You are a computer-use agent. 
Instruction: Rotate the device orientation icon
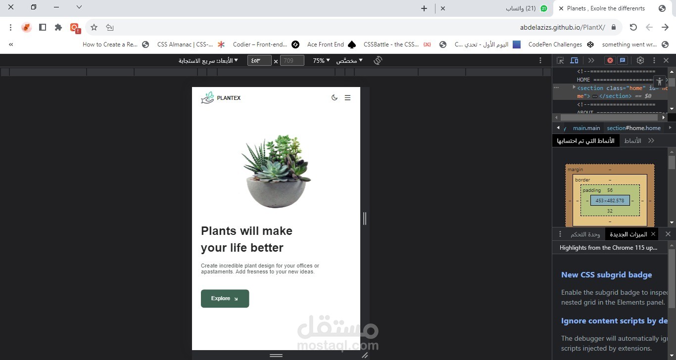(x=378, y=60)
